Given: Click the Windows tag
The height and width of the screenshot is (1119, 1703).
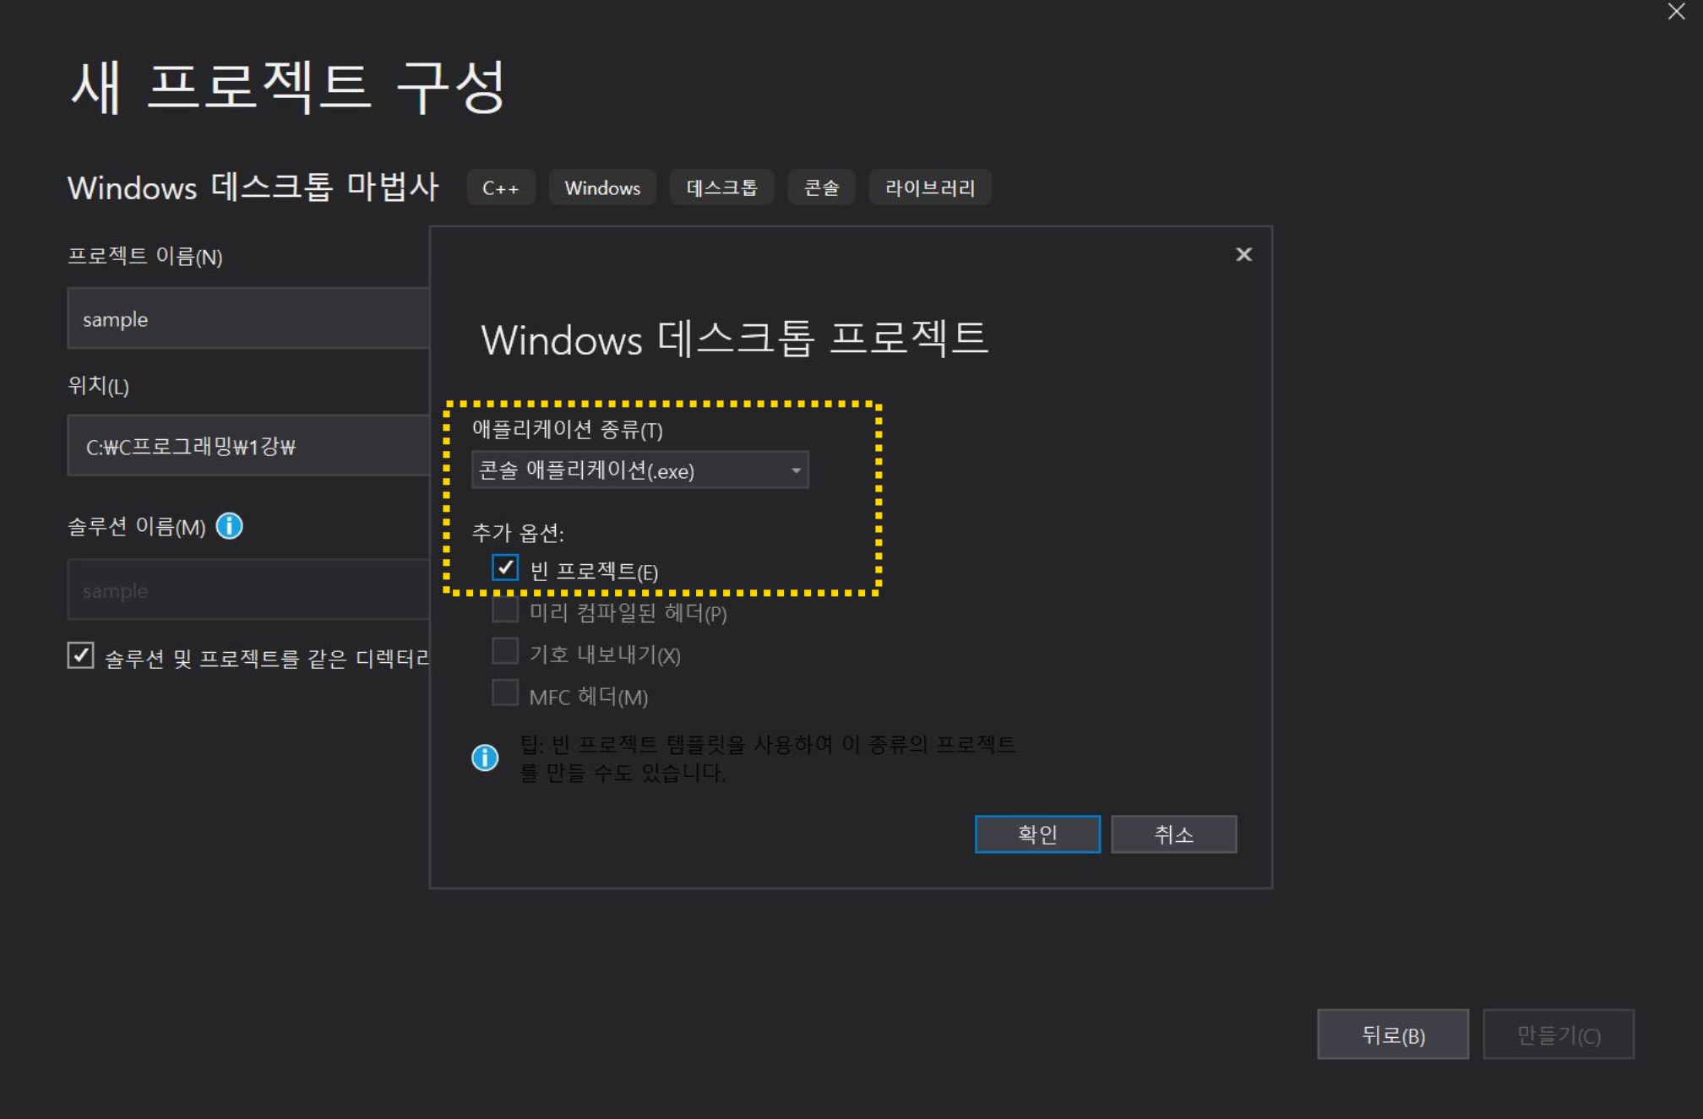Looking at the screenshot, I should 602,187.
